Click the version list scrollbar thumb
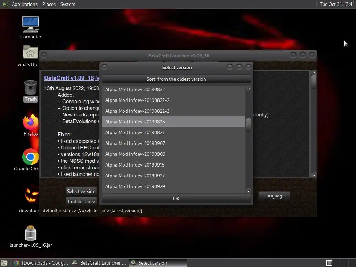The height and width of the screenshot is (267, 356). pyautogui.click(x=249, y=124)
